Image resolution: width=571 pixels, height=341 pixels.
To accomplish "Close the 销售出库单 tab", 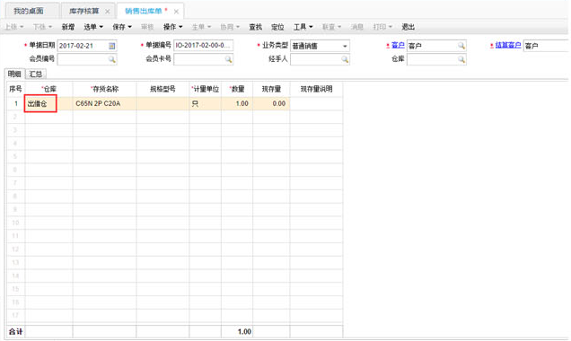I will pos(176,12).
